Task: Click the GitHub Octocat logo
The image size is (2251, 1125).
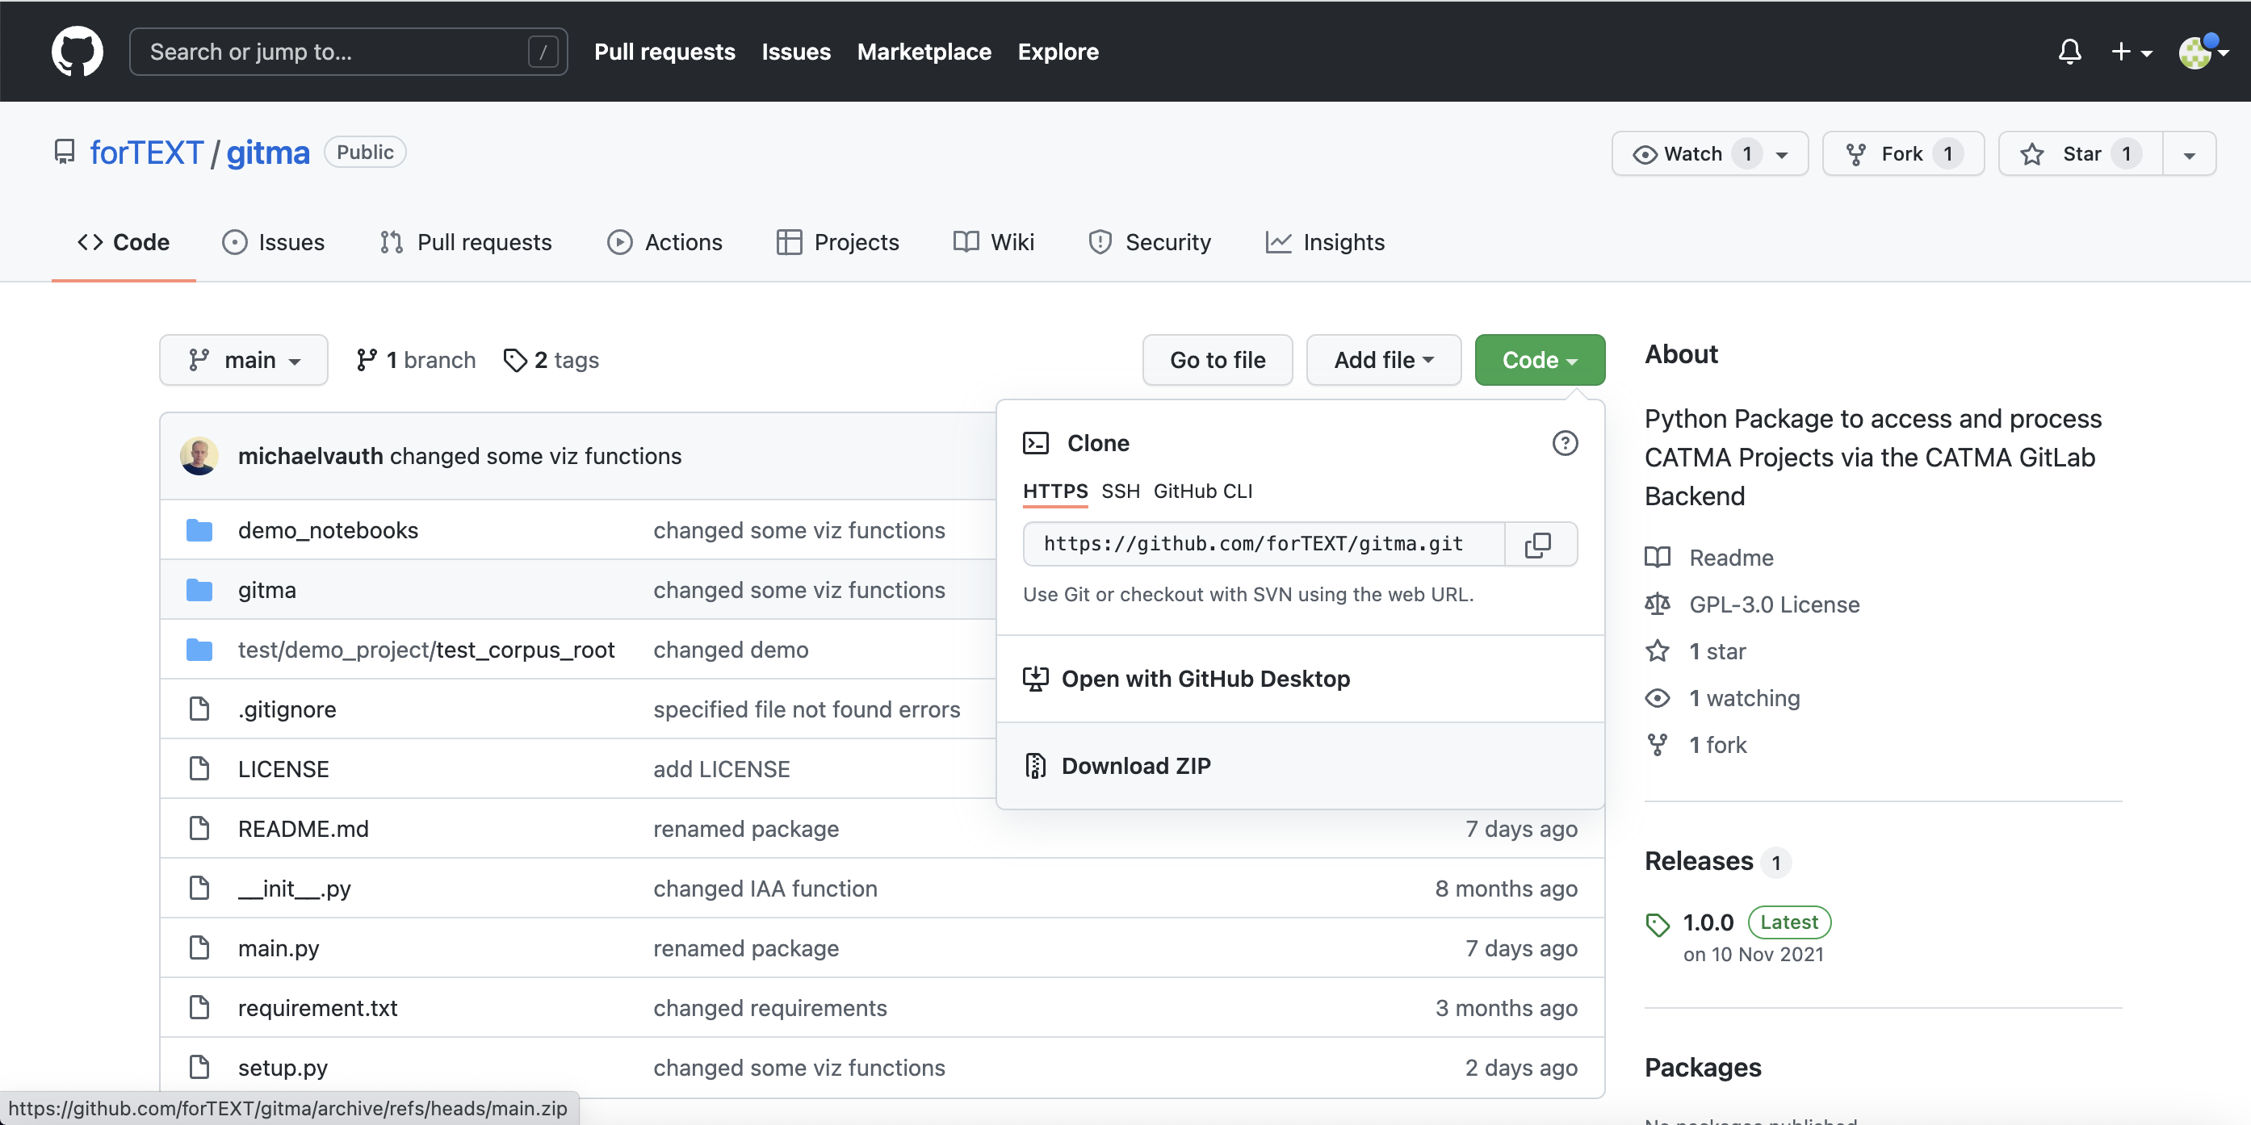Action: [77, 52]
